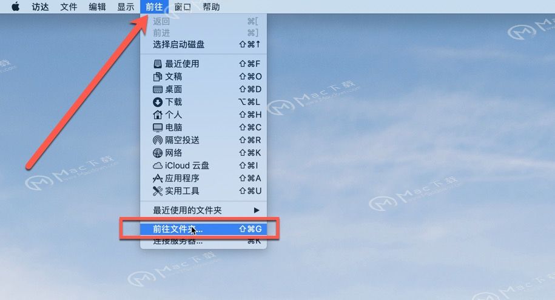Select 前往文件夹... menu entry
Image resolution: width=555 pixels, height=300 pixels.
pyautogui.click(x=204, y=229)
